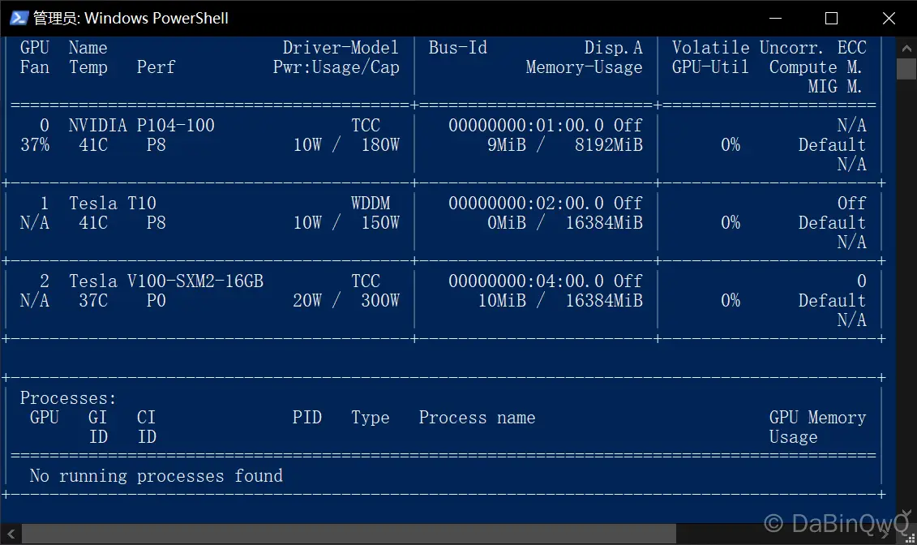Click the 'GPU-Util' header text
The height and width of the screenshot is (545, 917).
click(710, 67)
